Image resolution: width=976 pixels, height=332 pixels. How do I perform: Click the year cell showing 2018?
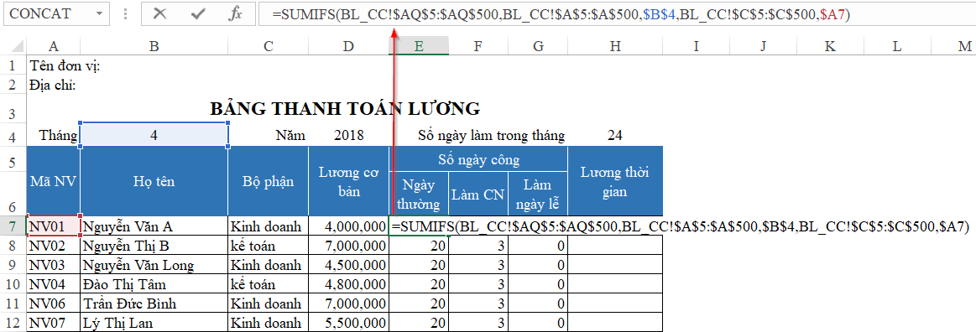pyautogui.click(x=348, y=136)
